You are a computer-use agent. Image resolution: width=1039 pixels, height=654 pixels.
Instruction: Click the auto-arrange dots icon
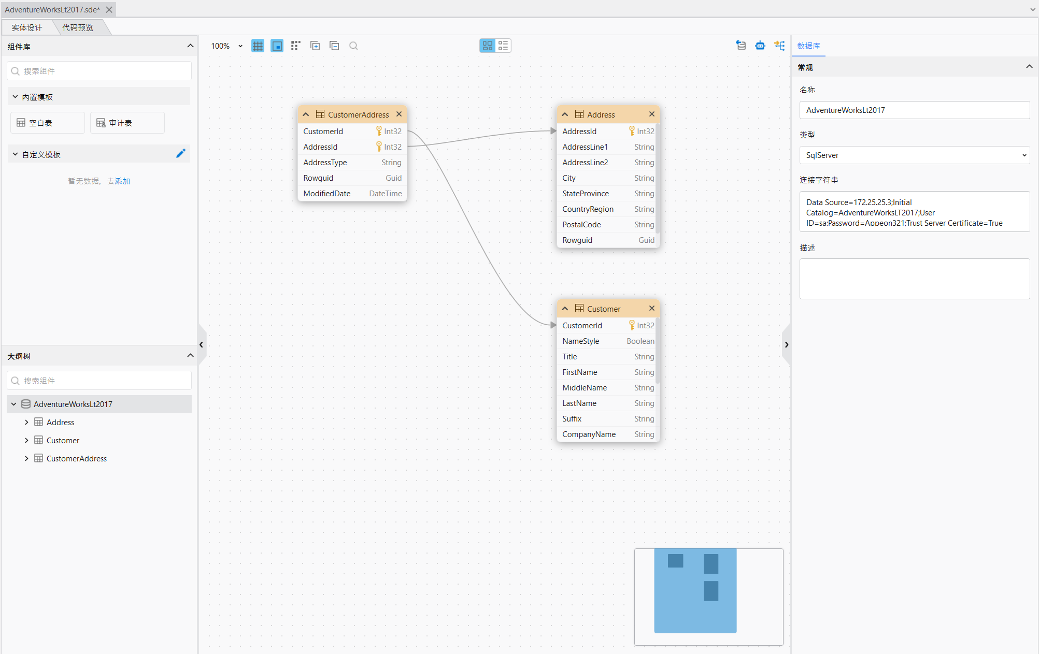click(295, 46)
